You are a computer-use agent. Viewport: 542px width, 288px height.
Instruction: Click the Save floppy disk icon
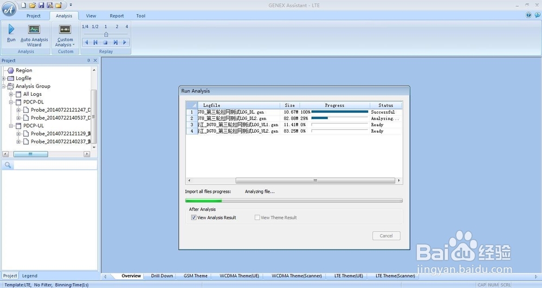41,5
